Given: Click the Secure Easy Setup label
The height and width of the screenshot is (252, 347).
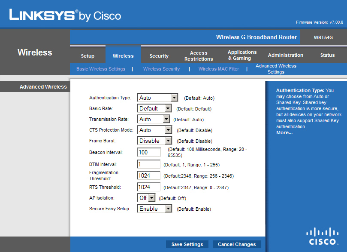Looking at the screenshot, I should click(110, 209).
